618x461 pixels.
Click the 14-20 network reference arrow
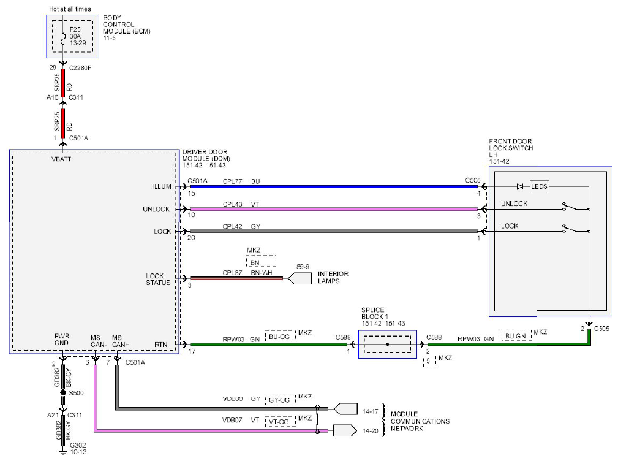pos(345,430)
